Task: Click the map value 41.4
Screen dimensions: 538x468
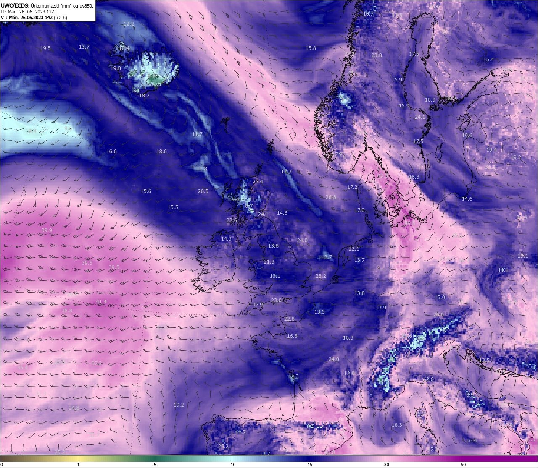Action: (x=101, y=302)
